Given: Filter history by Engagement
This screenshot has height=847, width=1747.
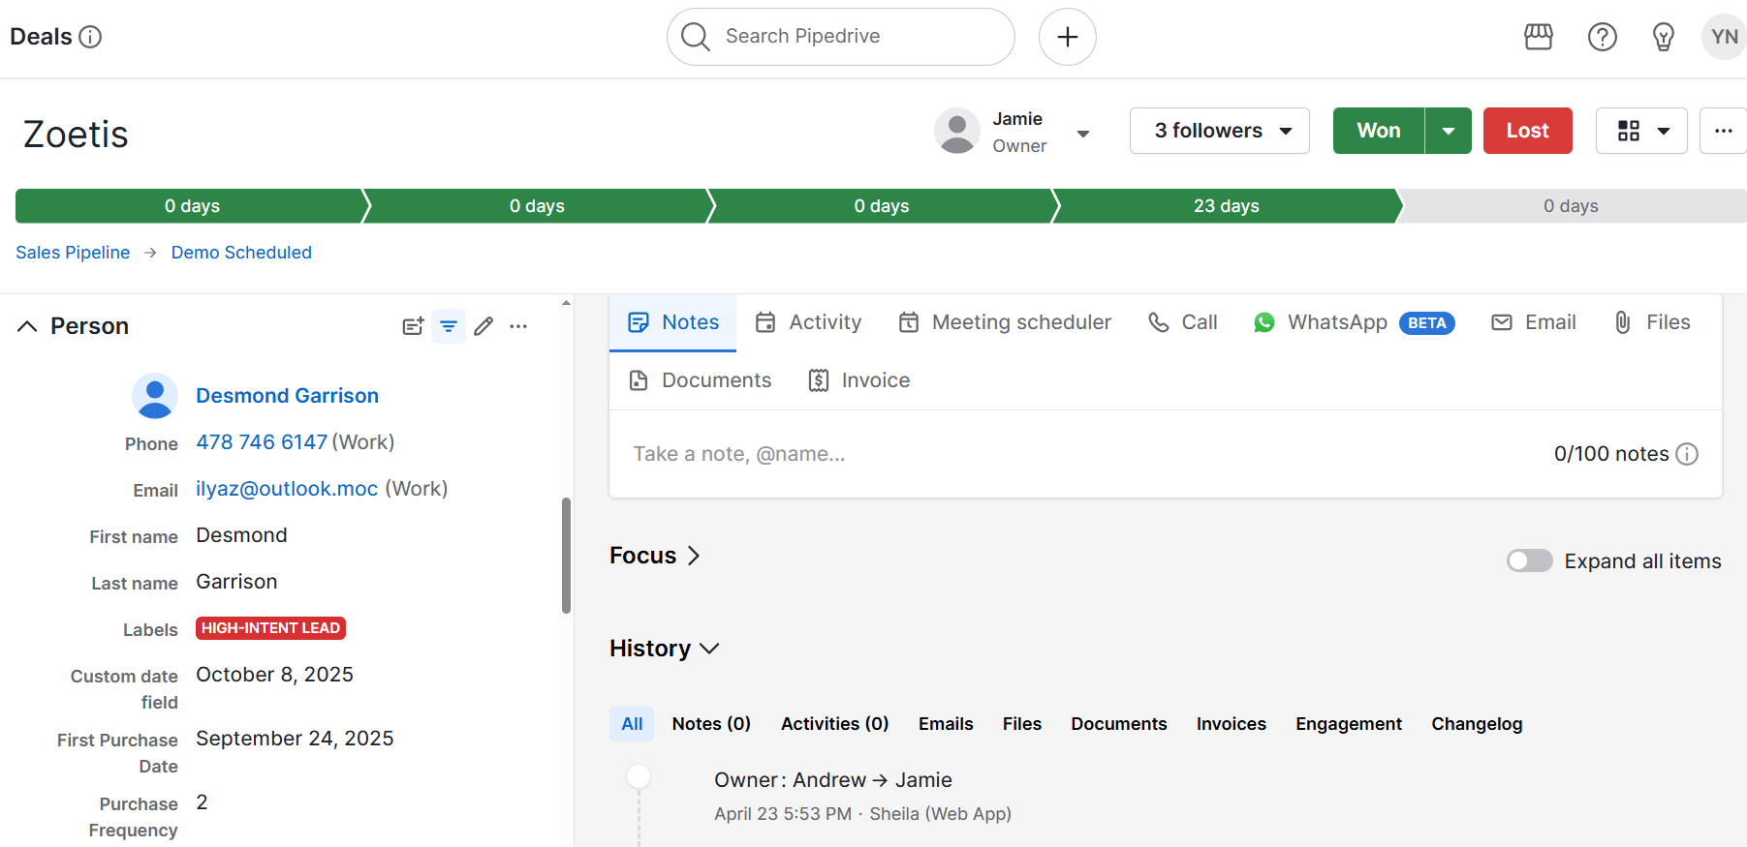Looking at the screenshot, I should 1348,724.
